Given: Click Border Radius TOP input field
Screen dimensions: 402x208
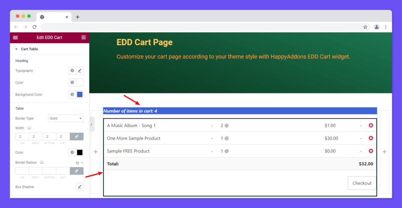Looking at the screenshot, I should click(x=22, y=171).
